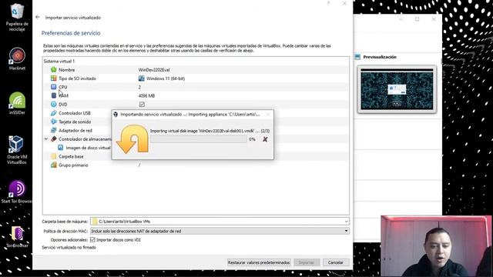Select the Tipo de SO invitado icon
This screenshot has width=493, height=277.
click(x=54, y=78)
